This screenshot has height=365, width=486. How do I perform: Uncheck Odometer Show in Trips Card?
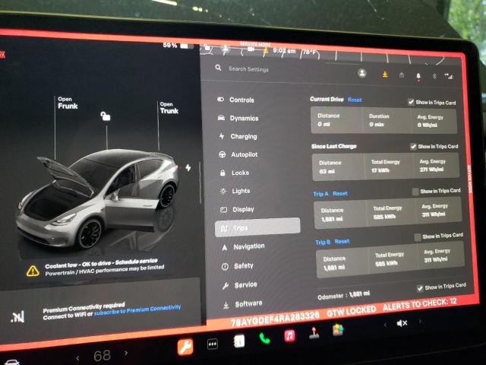tap(420, 288)
